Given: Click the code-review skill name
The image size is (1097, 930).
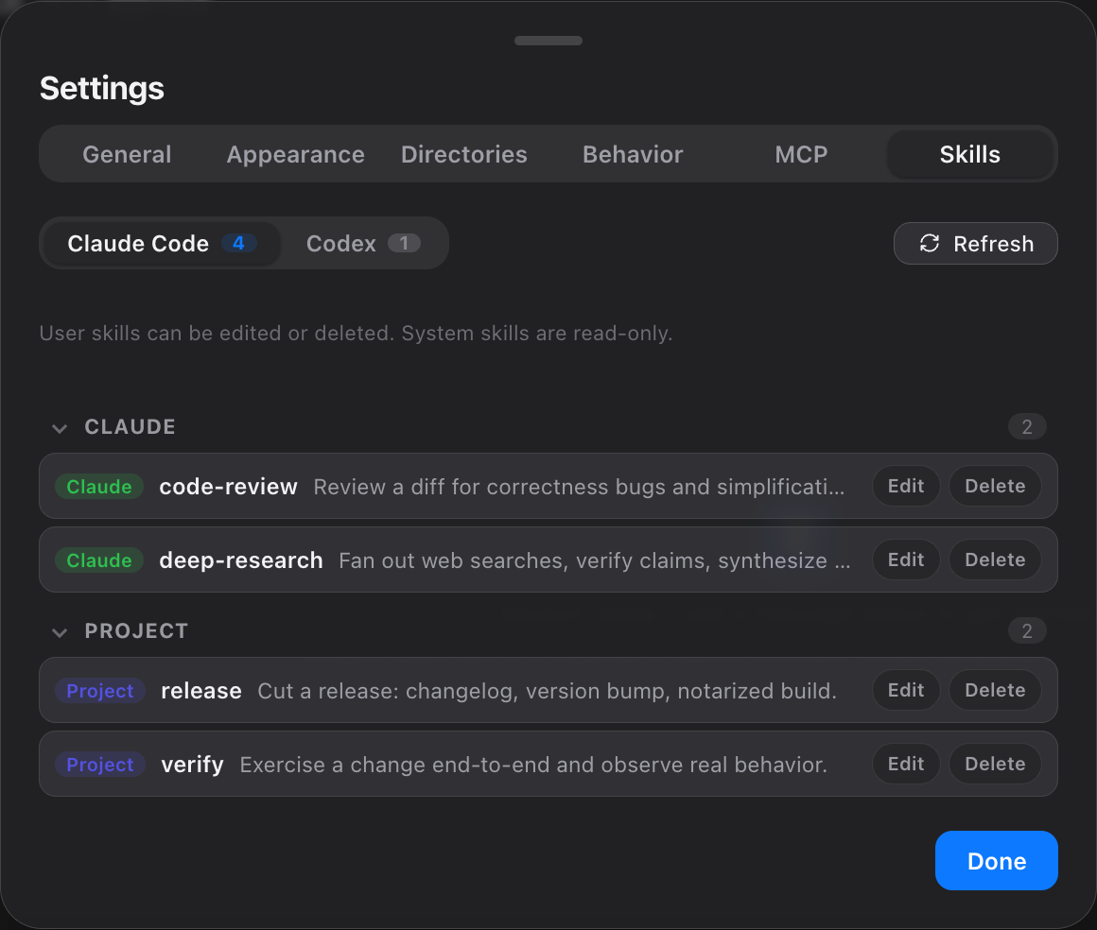Looking at the screenshot, I should point(228,487).
